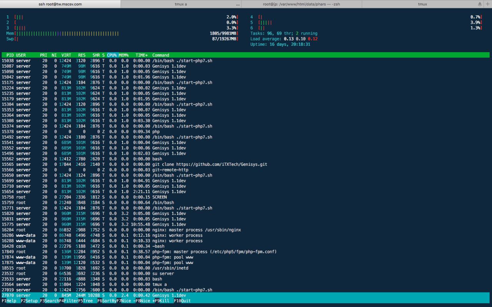Image resolution: width=492 pixels, height=307 pixels.
Task: Activate the F4 Filter option
Action: coord(68,301)
